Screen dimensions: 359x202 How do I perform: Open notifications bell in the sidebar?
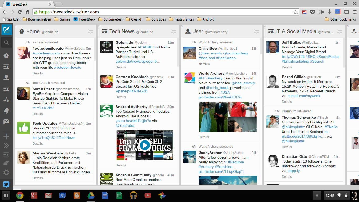(6, 111)
